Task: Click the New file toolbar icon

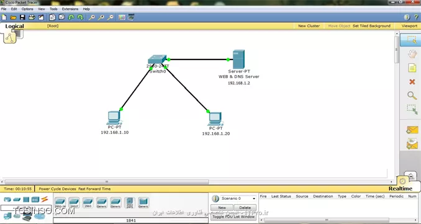Action: coord(4,17)
